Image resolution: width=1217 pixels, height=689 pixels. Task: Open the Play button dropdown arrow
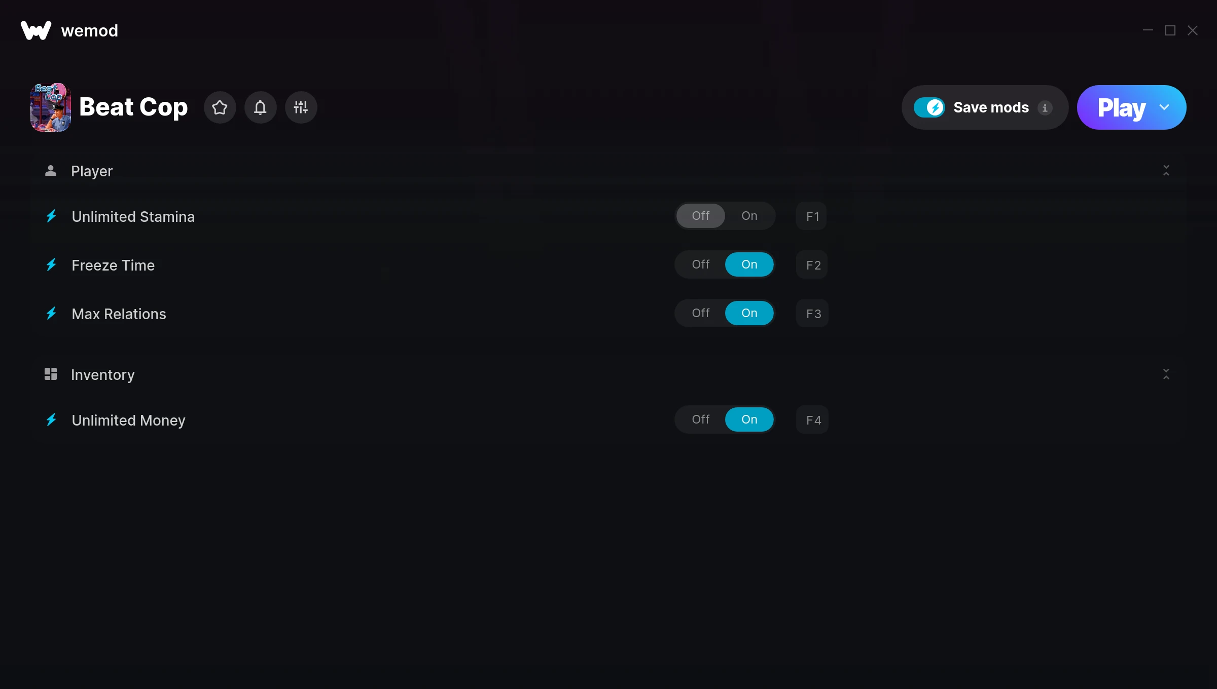[x=1164, y=107]
